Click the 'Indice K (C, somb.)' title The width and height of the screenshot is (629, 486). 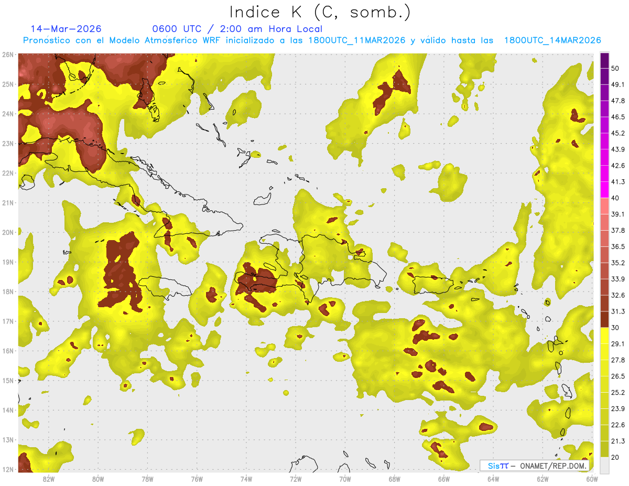[x=320, y=12]
